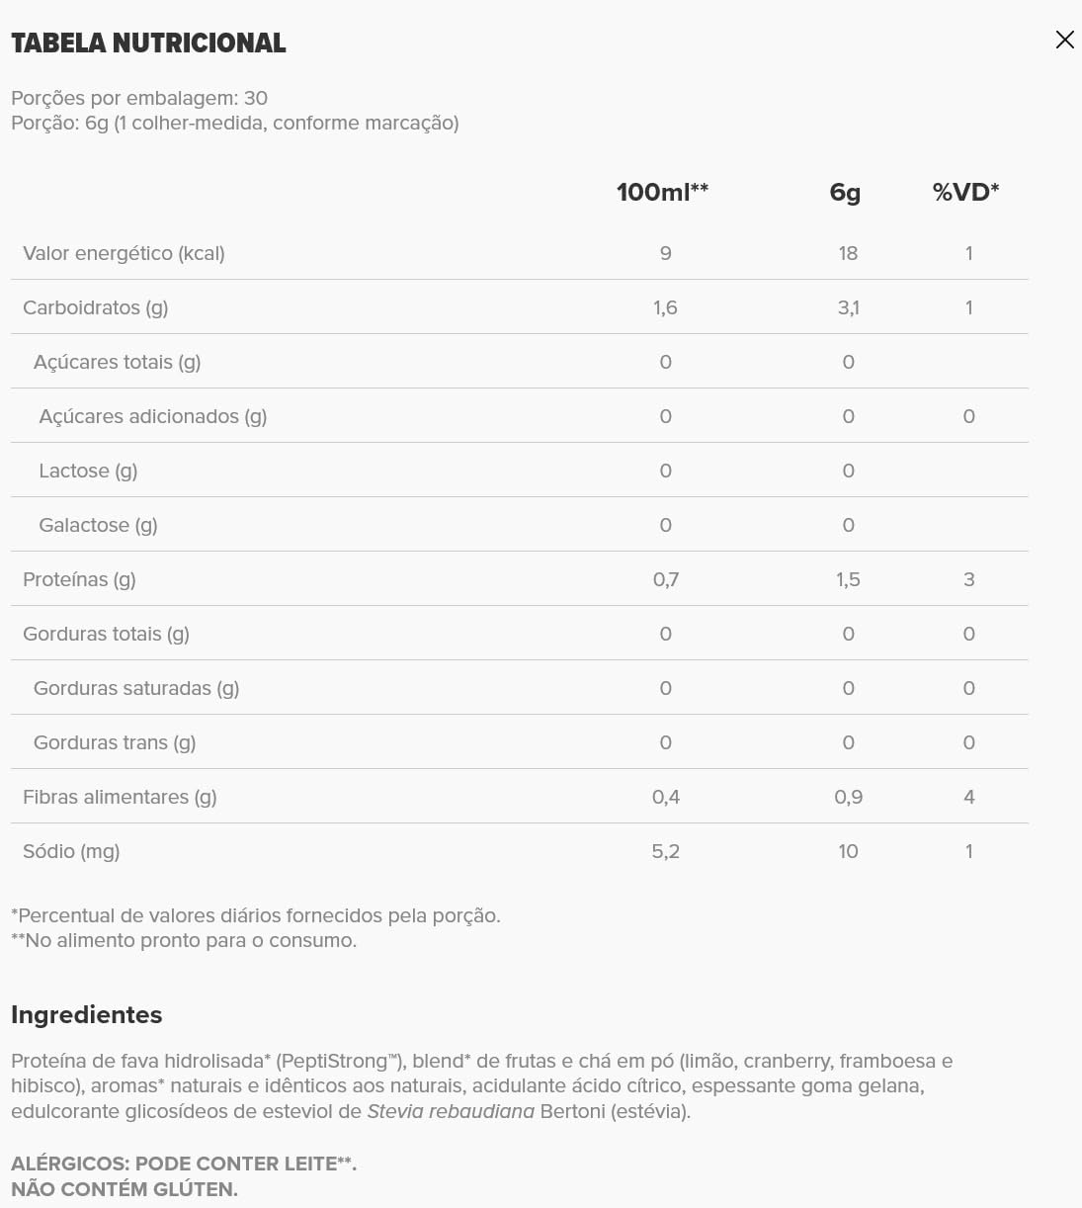Select the Gorduras trans (g) row label
The width and height of the screenshot is (1082, 1208).
coord(115,742)
